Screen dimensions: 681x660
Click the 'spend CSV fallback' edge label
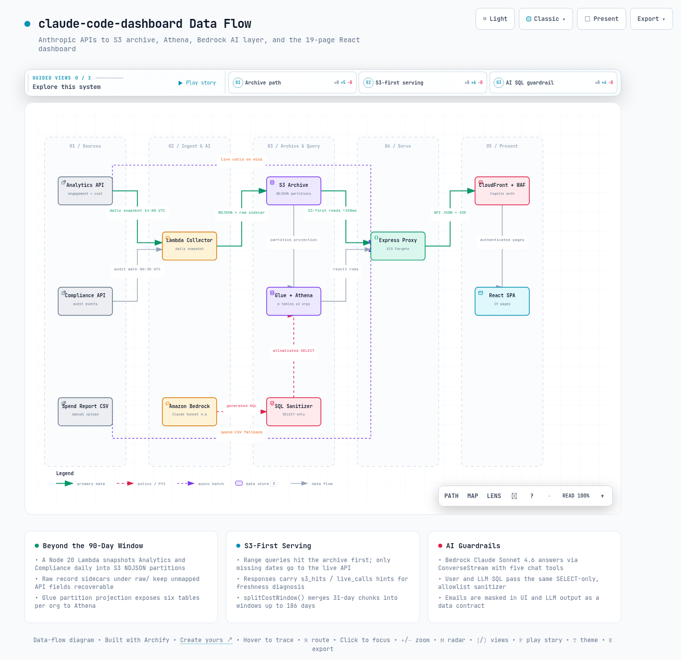pos(242,432)
